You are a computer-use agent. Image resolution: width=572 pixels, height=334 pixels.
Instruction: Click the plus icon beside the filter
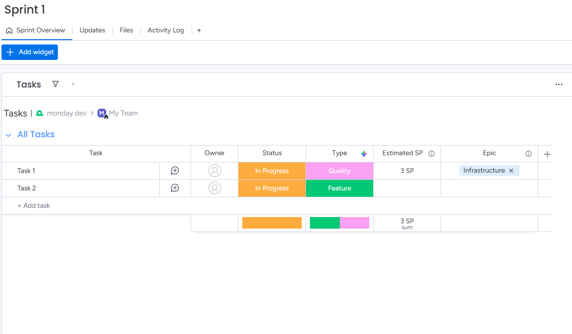click(x=72, y=84)
